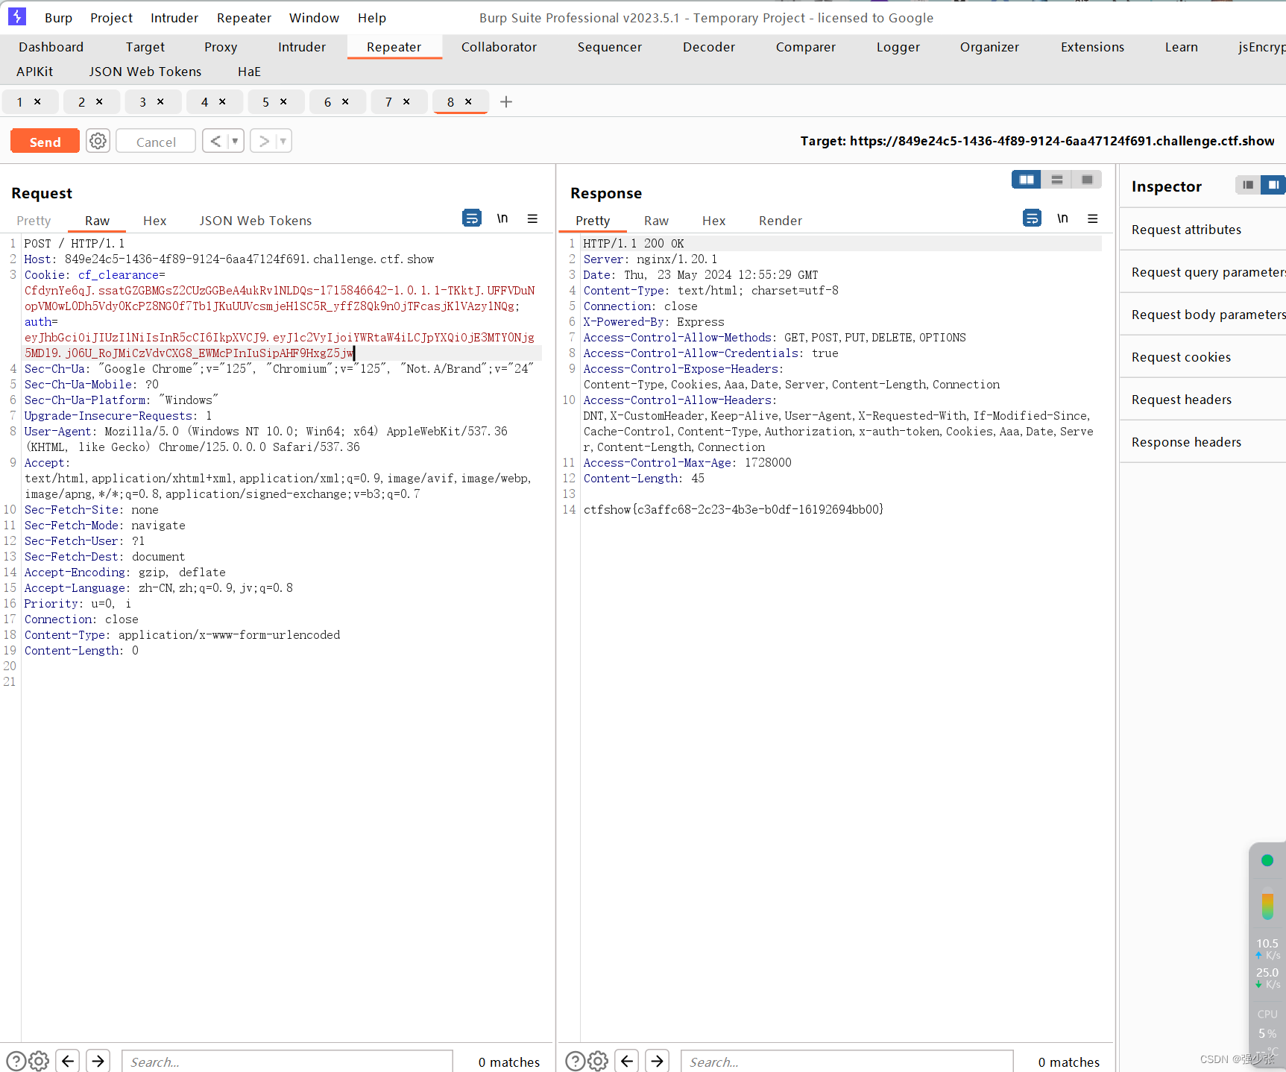The height and width of the screenshot is (1072, 1286).
Task: Switch Response view to Raw
Action: [x=656, y=221]
